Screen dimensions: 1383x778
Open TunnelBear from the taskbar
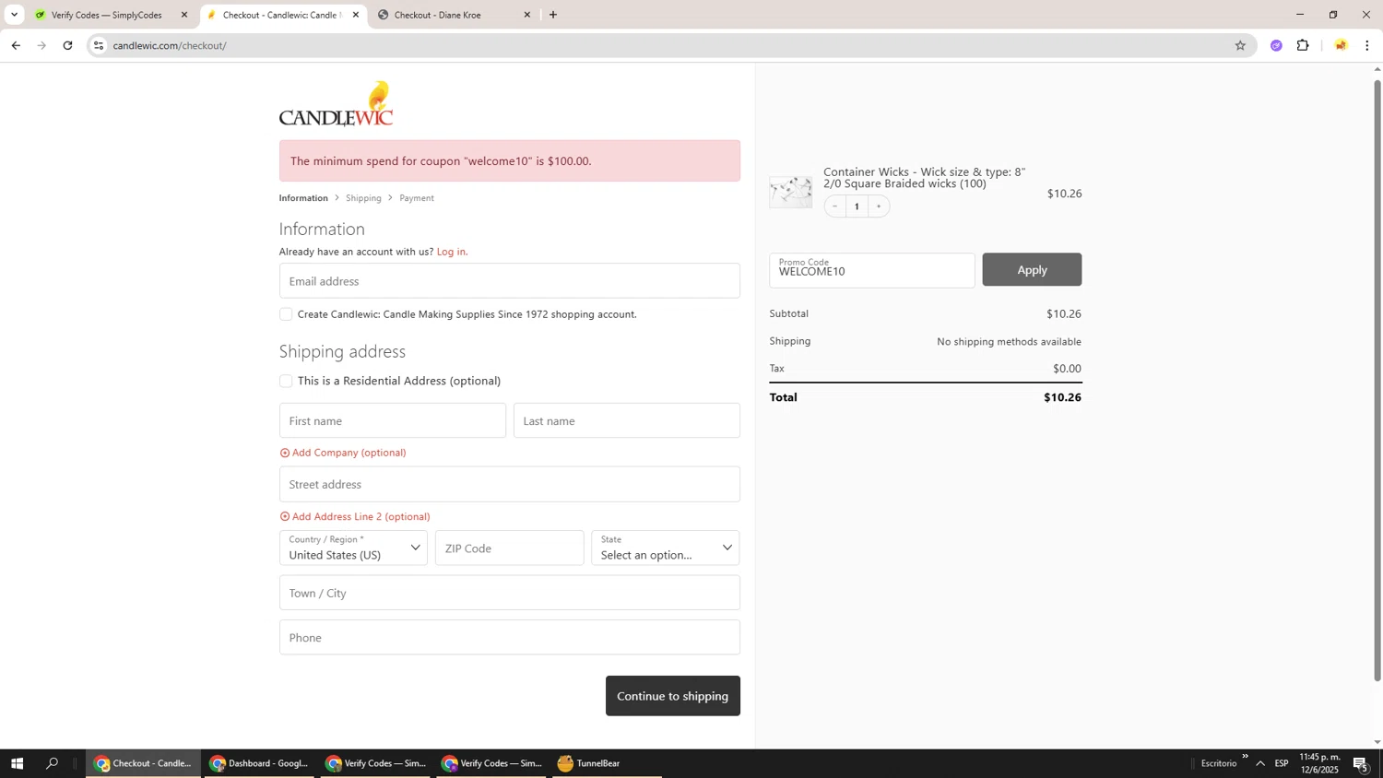(x=607, y=763)
